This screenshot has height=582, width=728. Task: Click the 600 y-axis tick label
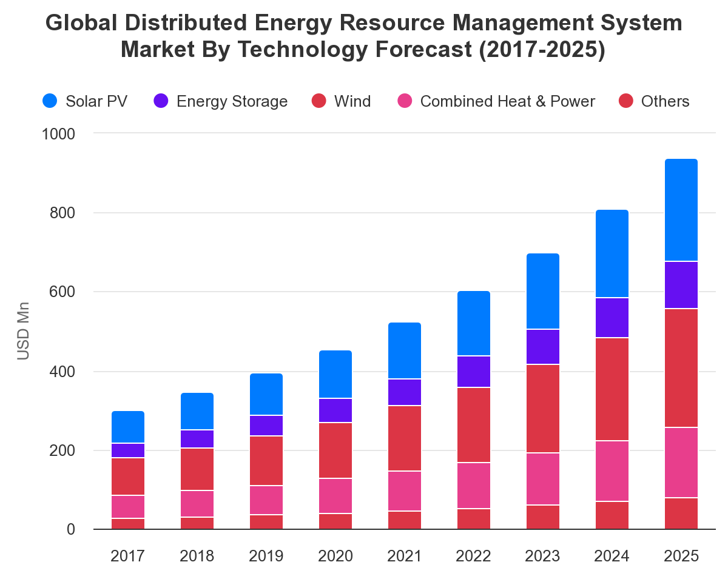coord(62,292)
